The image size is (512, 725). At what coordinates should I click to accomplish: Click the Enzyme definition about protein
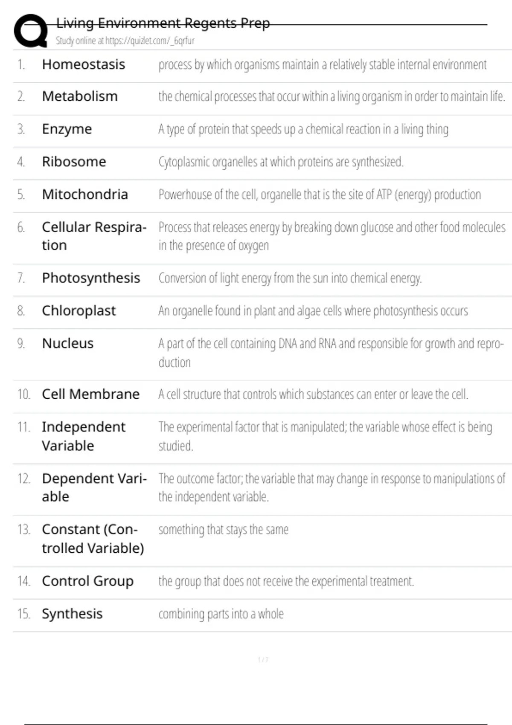303,129
